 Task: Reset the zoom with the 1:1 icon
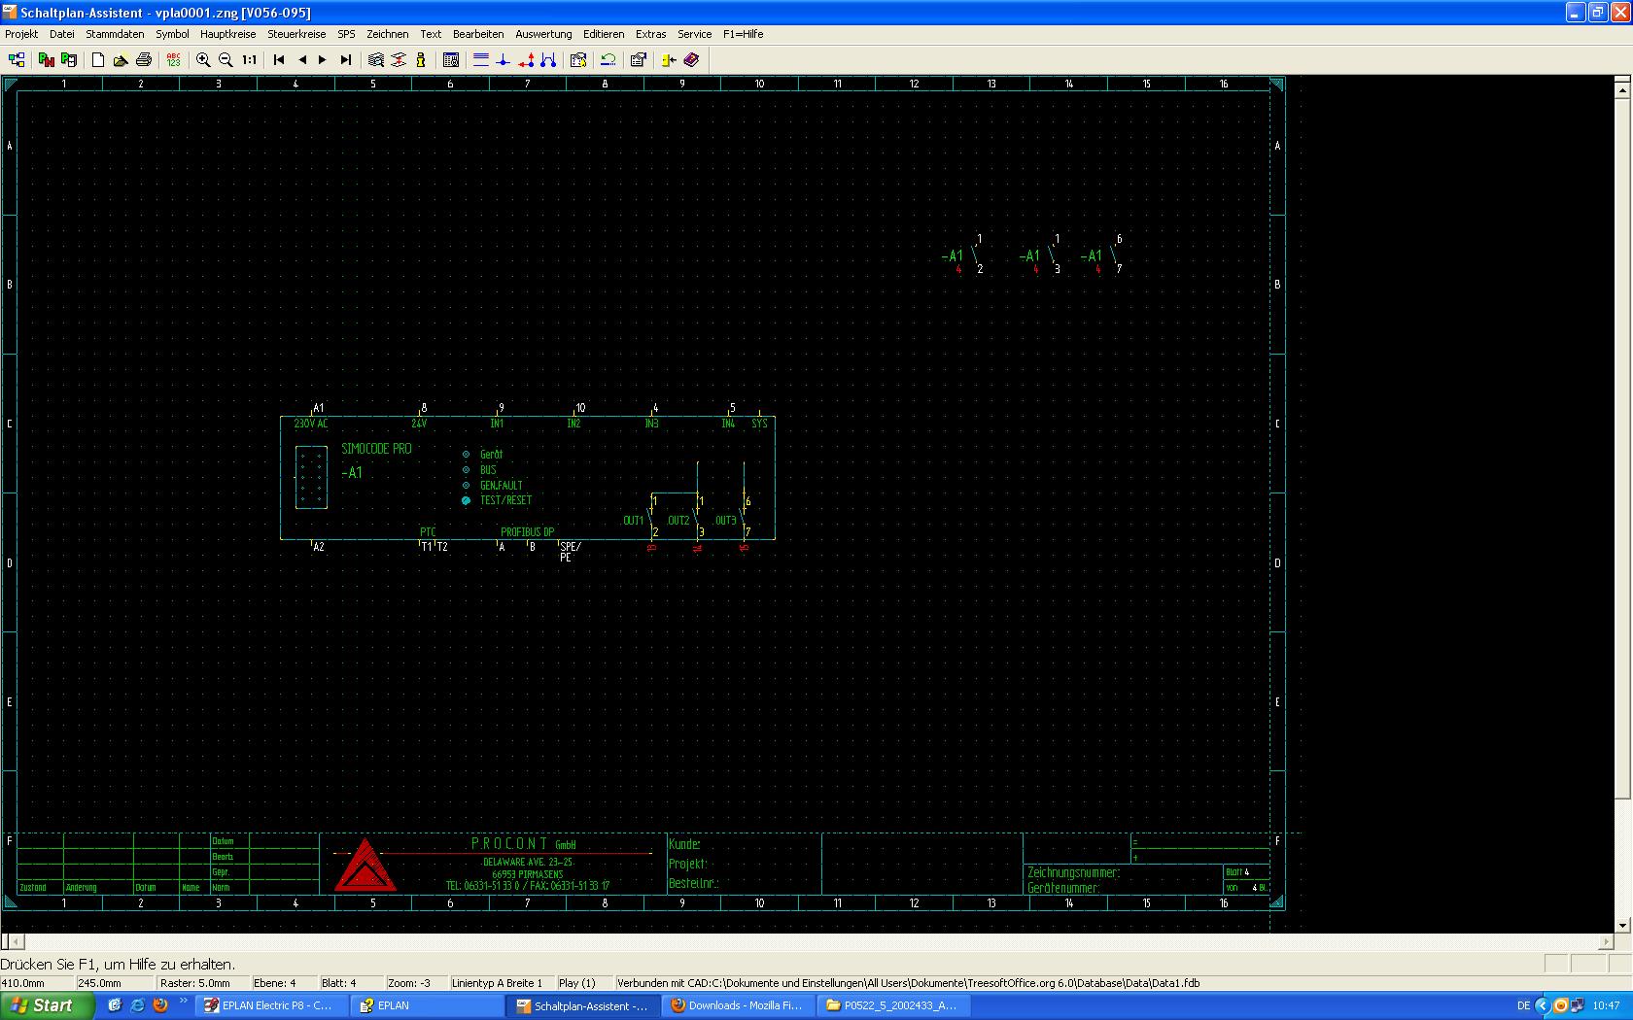tap(249, 60)
